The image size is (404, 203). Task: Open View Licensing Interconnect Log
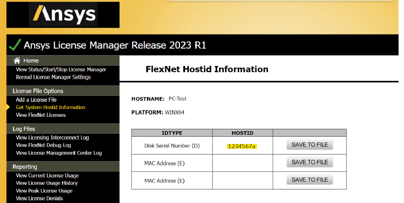click(x=52, y=138)
